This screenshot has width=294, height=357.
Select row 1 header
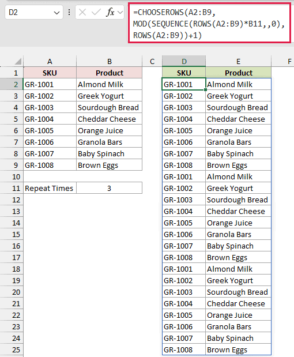point(12,73)
